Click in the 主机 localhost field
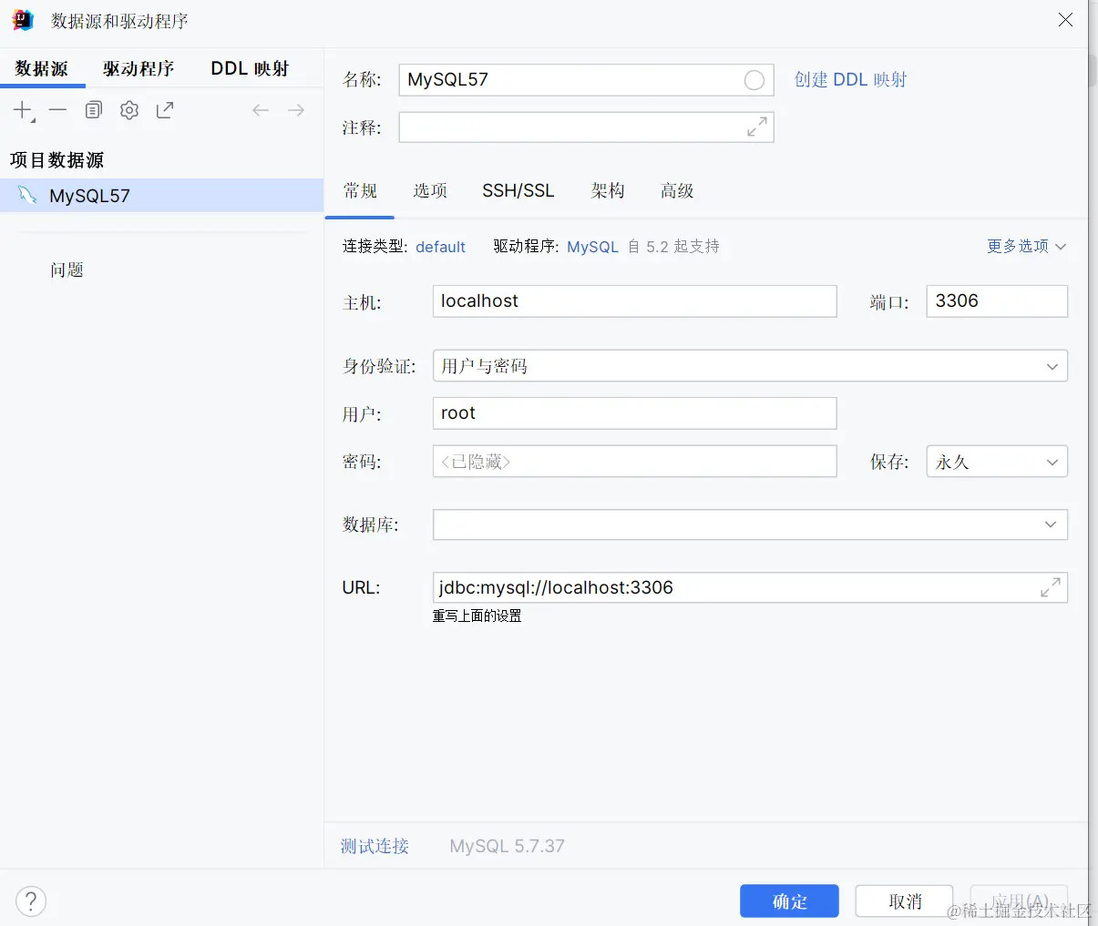The width and height of the screenshot is (1098, 926). [634, 301]
